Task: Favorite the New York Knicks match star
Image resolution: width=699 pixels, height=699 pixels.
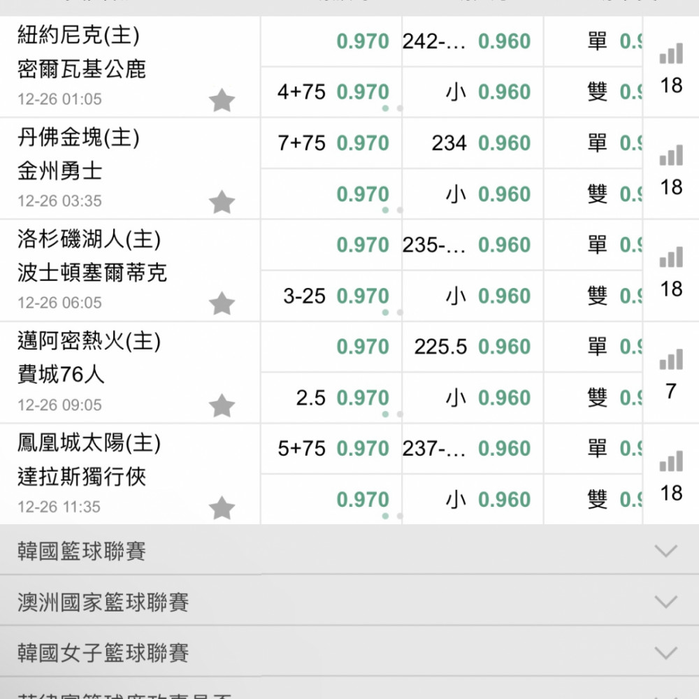Action: click(222, 101)
